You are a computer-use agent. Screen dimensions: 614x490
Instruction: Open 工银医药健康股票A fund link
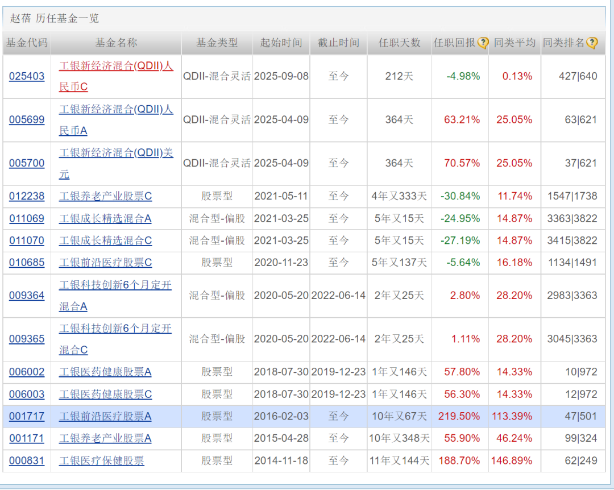105,371
